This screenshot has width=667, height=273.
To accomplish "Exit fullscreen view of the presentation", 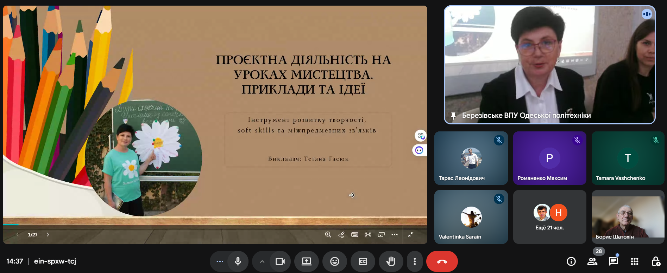I will click(x=411, y=235).
